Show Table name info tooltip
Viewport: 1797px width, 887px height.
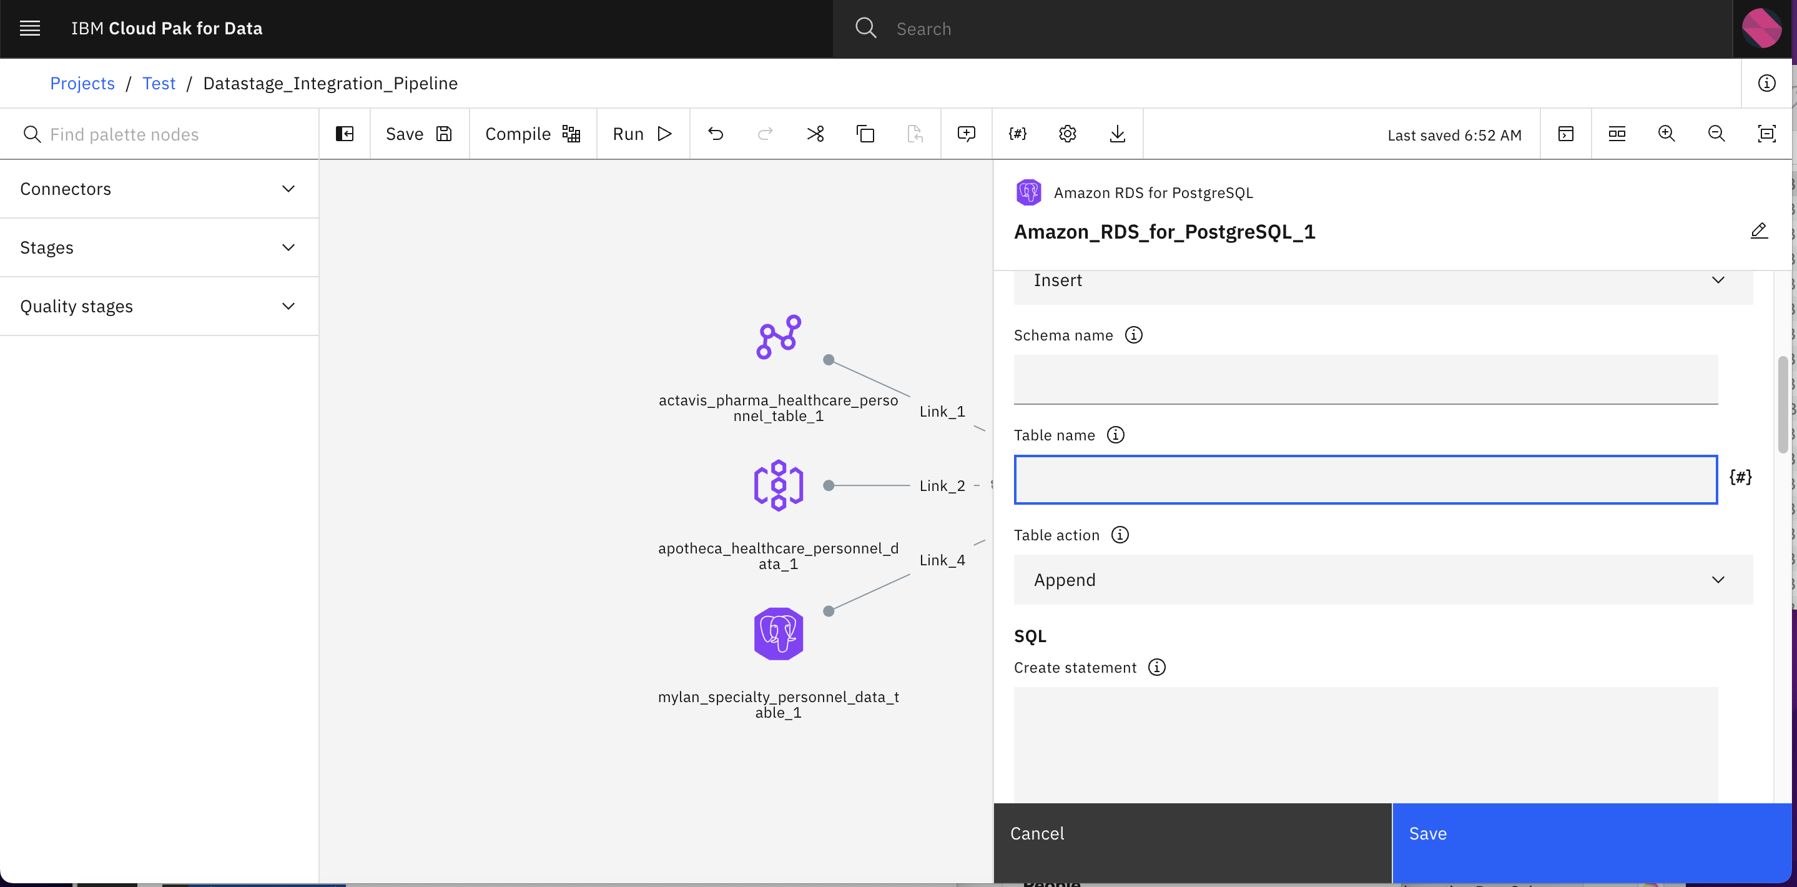[x=1115, y=435]
